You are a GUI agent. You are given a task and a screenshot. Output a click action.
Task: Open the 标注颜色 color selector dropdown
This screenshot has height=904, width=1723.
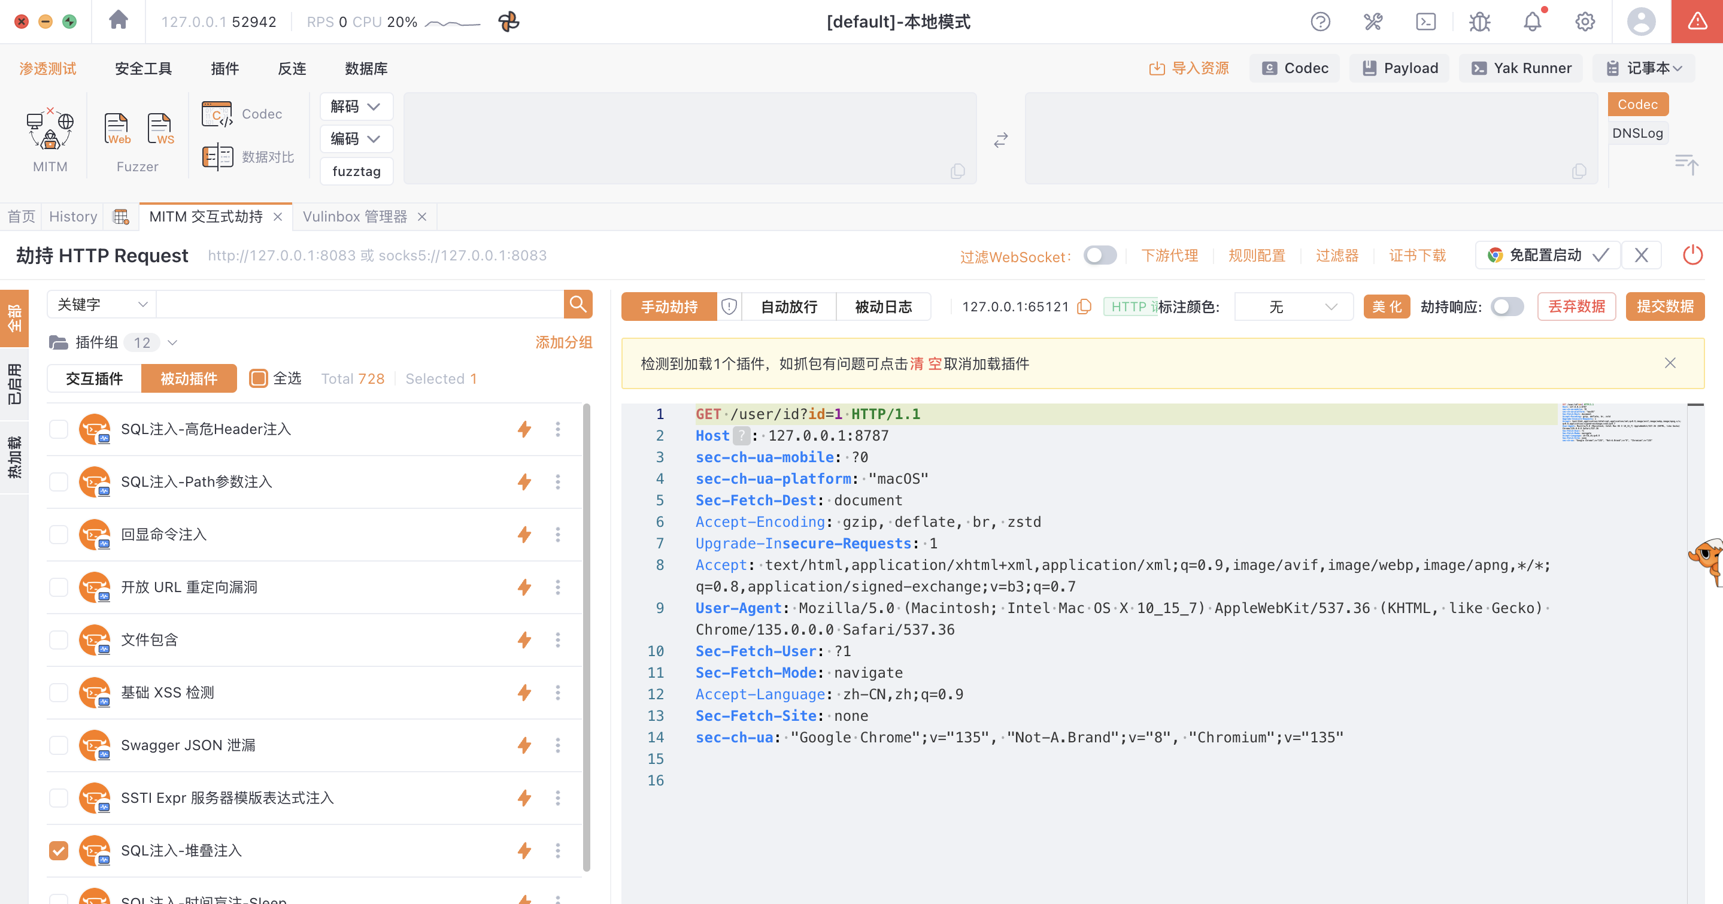1293,307
